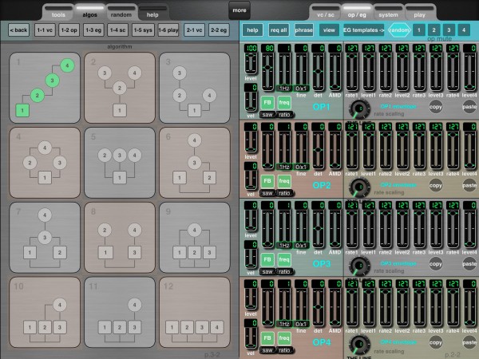Copy the OP2 envelope
The image size is (479, 359).
click(436, 185)
